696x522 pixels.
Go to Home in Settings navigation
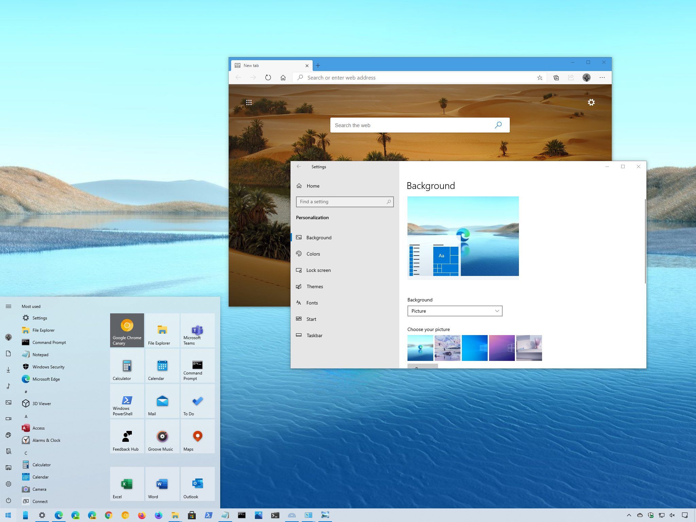tap(313, 186)
